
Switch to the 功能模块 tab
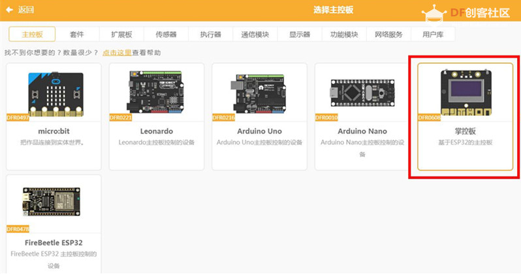[x=344, y=34]
